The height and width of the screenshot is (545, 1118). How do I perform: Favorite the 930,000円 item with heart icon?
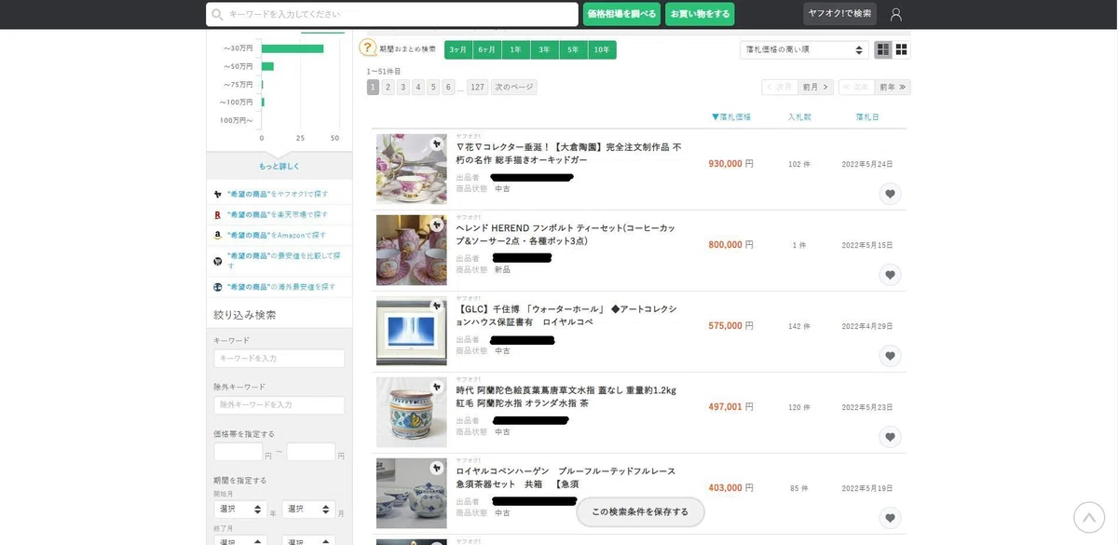click(890, 194)
